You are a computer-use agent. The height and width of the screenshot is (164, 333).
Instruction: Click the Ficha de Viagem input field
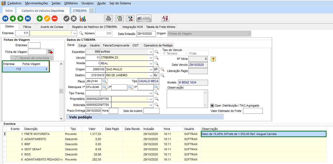37,52
